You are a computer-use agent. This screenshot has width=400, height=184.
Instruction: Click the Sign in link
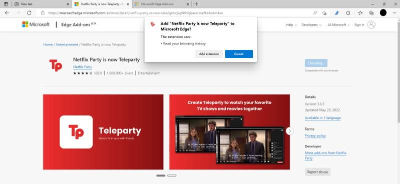point(359,24)
